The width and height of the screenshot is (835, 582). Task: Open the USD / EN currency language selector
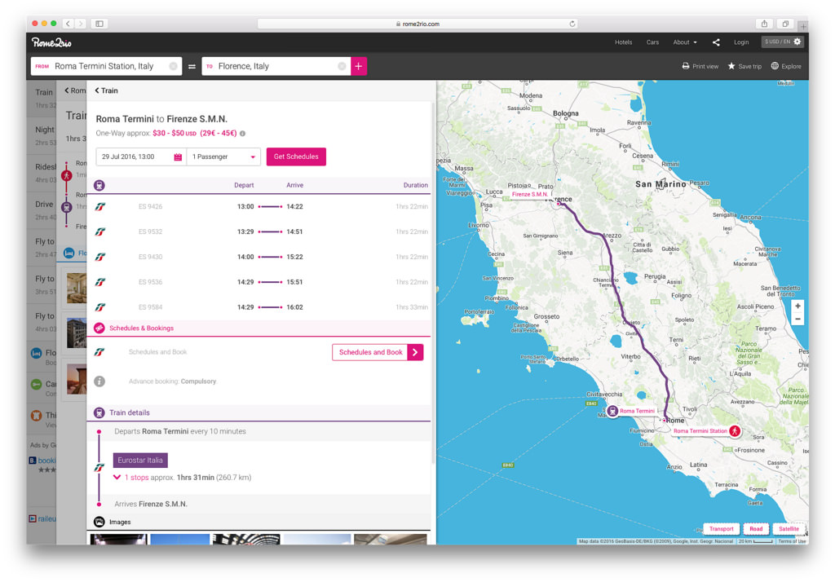[782, 42]
